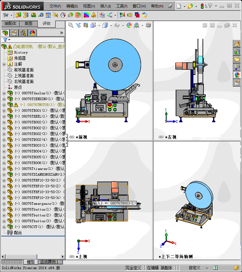Screen dimensions: 242x272
Task: Select the Measure tool
Action: [x=41, y=15]
